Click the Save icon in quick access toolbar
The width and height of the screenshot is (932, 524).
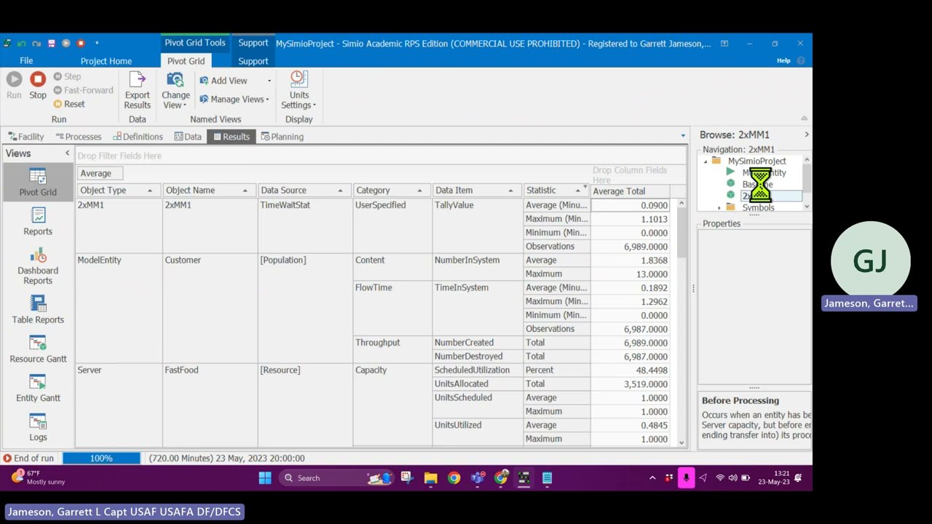pyautogui.click(x=52, y=43)
